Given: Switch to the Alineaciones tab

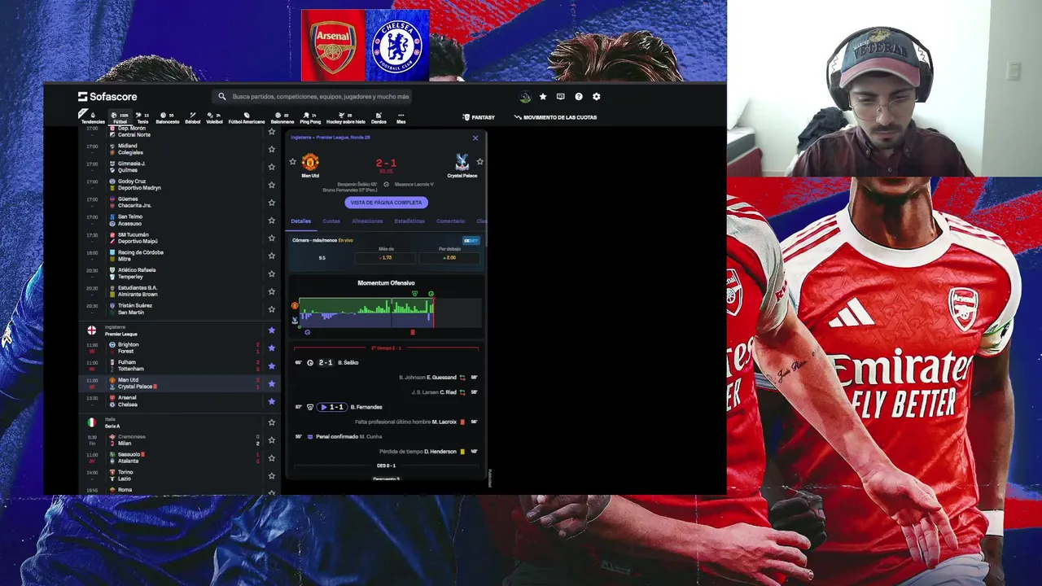Looking at the screenshot, I should coord(367,221).
